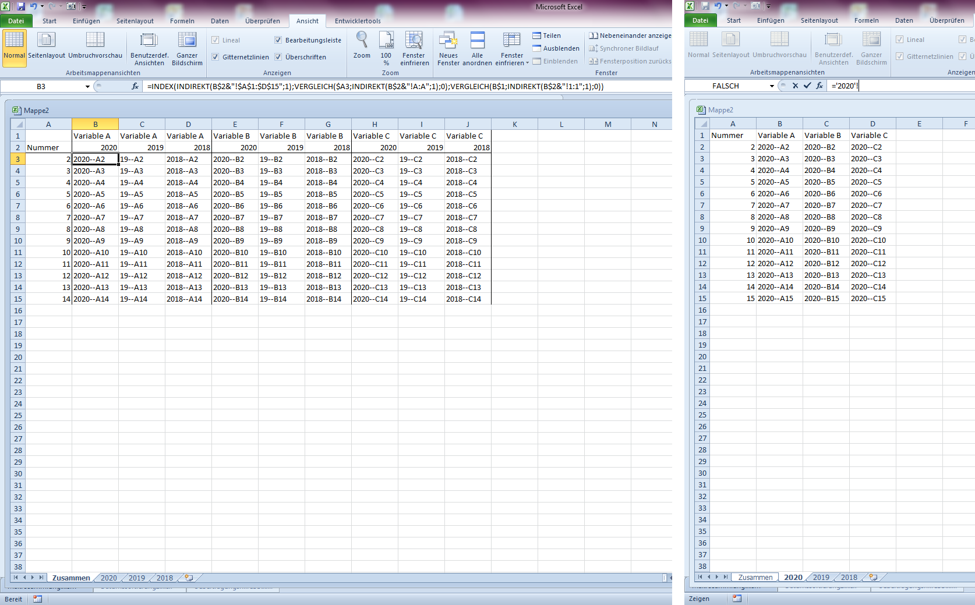Screen dimensions: 975x605
Task: Uncheck the Überschriften option
Action: [279, 57]
